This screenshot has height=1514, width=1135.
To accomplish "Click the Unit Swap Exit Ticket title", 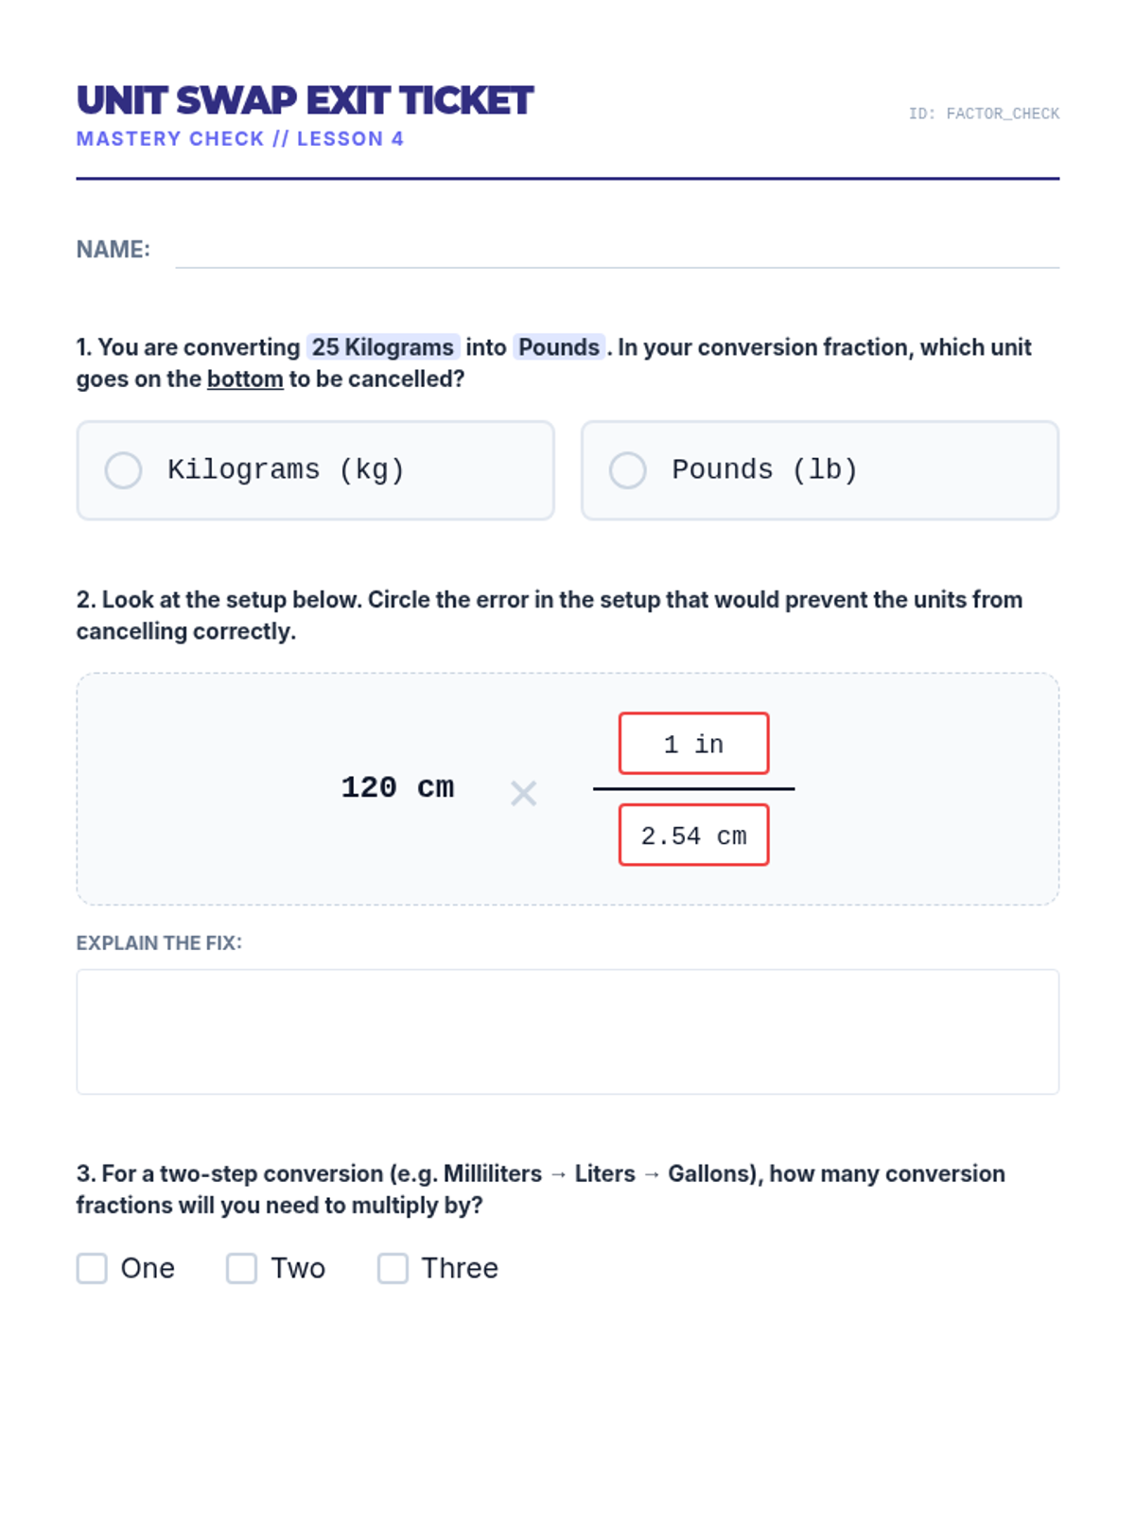I will [x=305, y=100].
